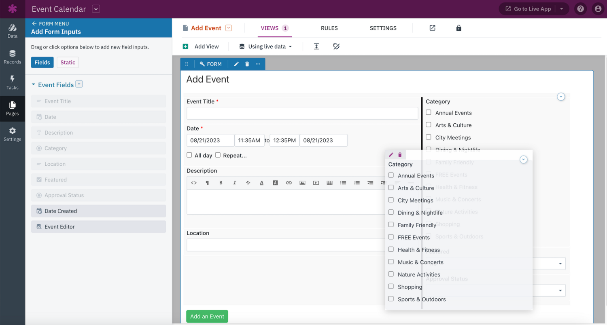
Task: Open the form's three-dot more options
Action: (x=258, y=64)
